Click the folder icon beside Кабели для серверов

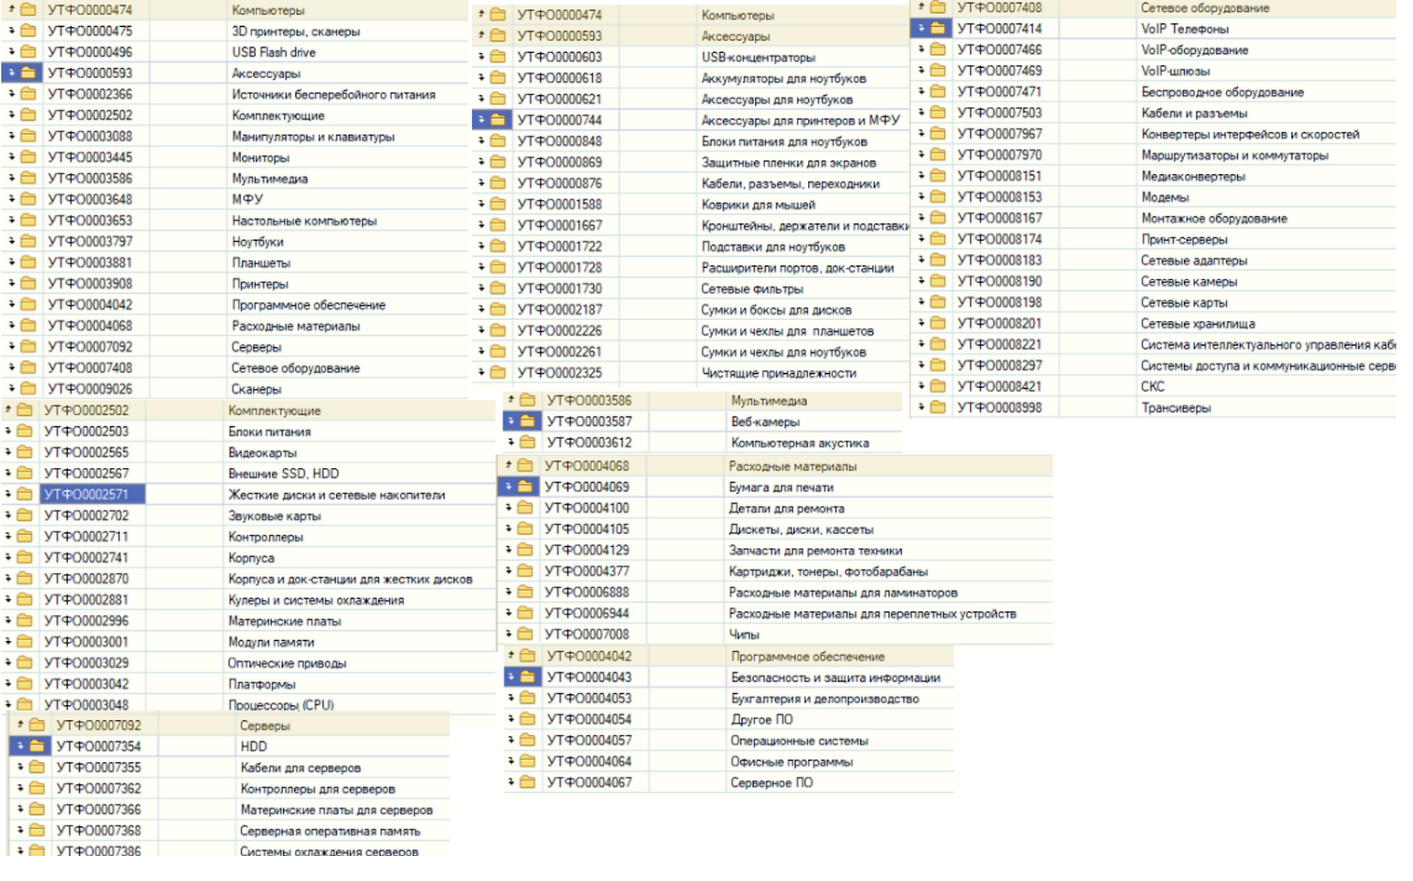point(36,768)
